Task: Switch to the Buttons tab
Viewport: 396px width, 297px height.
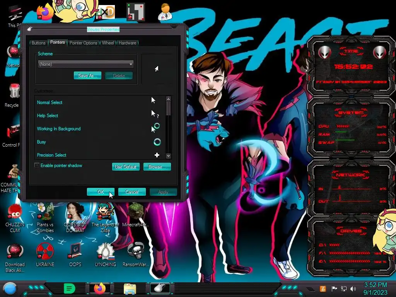Action: tap(38, 43)
